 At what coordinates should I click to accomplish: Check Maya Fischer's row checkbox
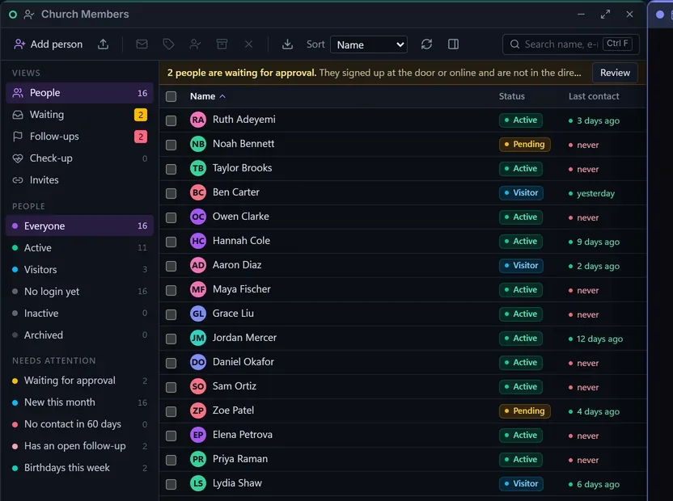point(171,290)
